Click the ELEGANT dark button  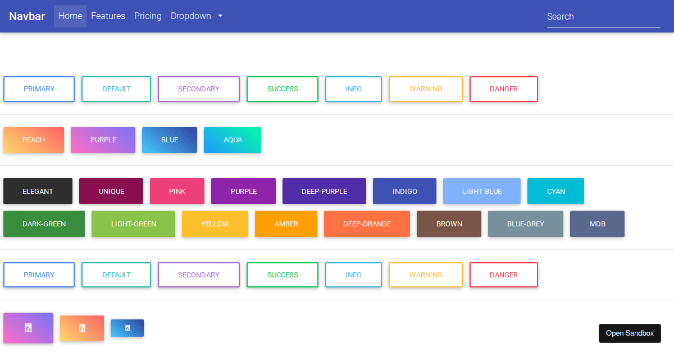(38, 191)
